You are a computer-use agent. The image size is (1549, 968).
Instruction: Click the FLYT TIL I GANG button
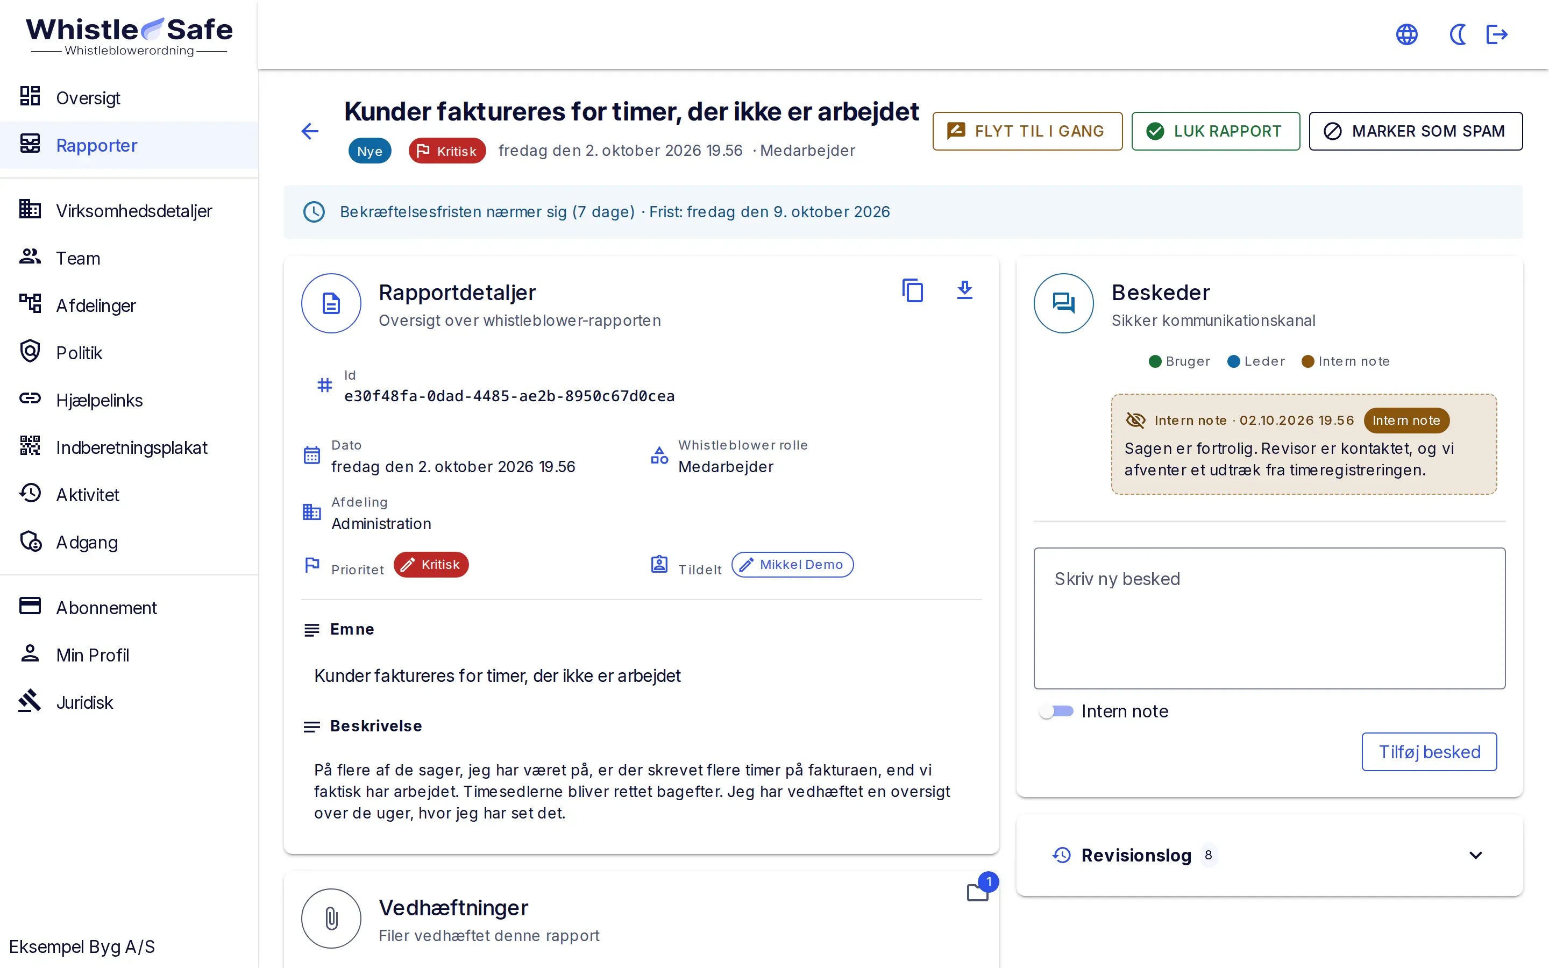[x=1027, y=131]
